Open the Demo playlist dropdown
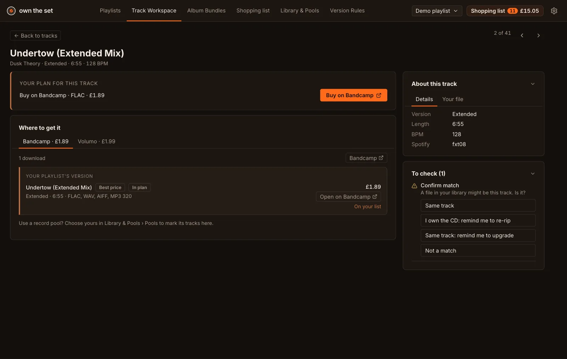 tap(437, 11)
